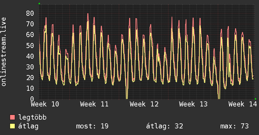This screenshot has width=259, height=135.
Task: Click the Week 11 axis label
Action: [x=94, y=104]
